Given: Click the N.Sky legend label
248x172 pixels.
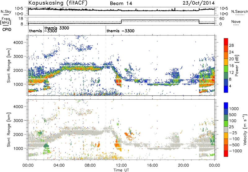Looking at the screenshot, I should 6,11.
